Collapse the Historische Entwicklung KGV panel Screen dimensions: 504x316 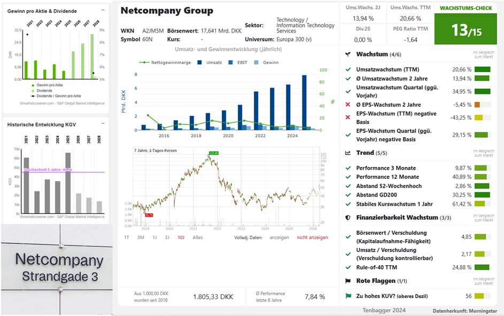pos(103,124)
